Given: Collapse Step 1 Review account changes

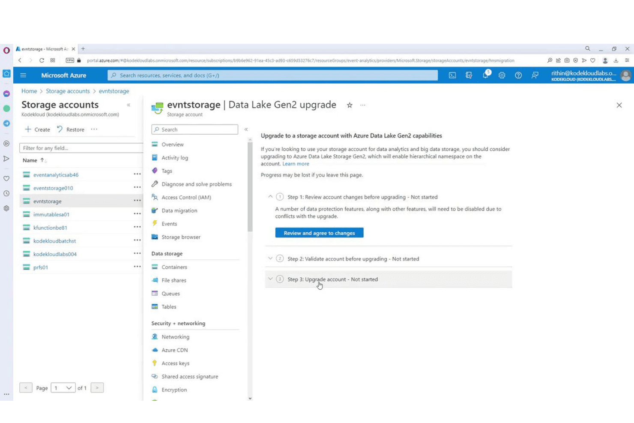Looking at the screenshot, I should coord(270,197).
